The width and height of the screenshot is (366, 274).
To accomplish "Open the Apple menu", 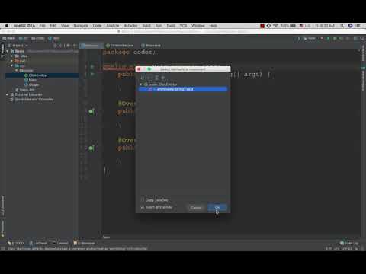I will [7, 26].
